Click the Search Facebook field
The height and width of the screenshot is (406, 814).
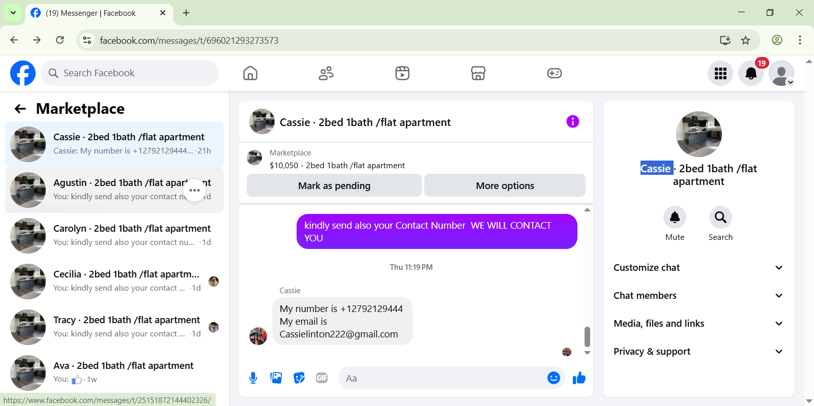point(130,73)
